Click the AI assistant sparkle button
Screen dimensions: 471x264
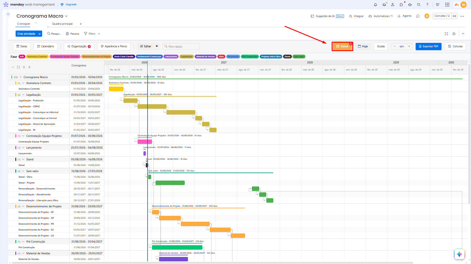(459, 254)
